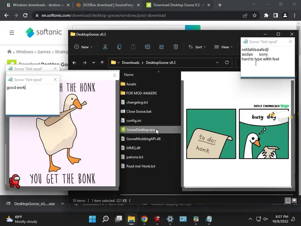The height and width of the screenshot is (226, 301).
Task: Click share this page icon in Chrome
Action: pyautogui.click(x=245, y=15)
